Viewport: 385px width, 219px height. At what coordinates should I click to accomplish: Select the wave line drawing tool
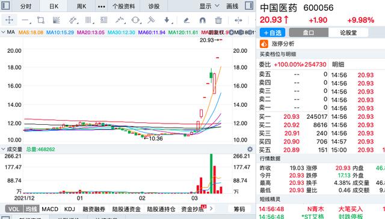click(120, 20)
